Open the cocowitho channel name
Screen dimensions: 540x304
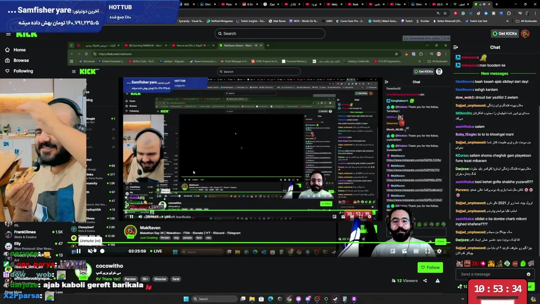coord(109,266)
